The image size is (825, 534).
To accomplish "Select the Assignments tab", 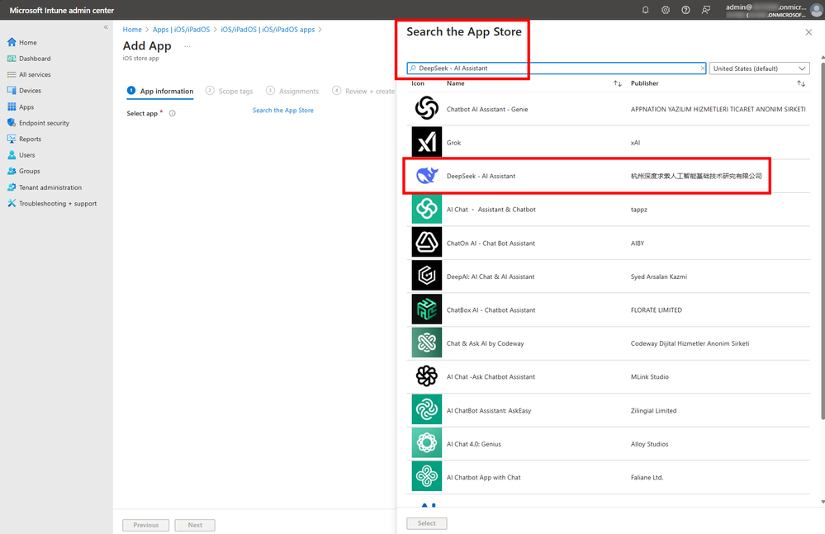I will pos(292,91).
